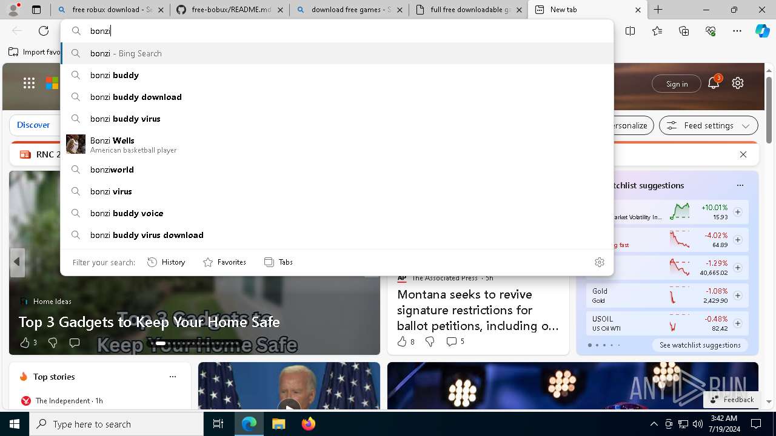This screenshot has width=776, height=436.
Task: Open notifications bell icon
Action: 714,83
